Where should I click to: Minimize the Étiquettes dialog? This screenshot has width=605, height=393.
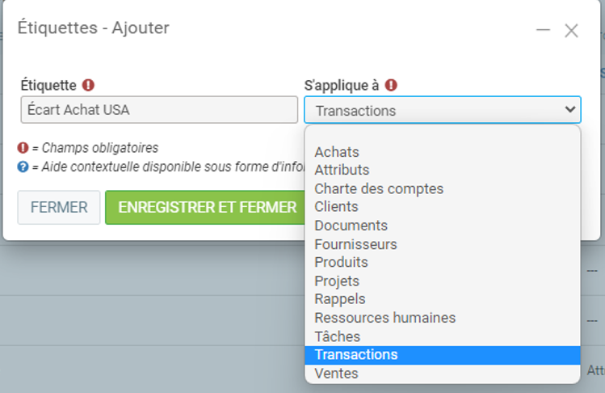tap(543, 30)
